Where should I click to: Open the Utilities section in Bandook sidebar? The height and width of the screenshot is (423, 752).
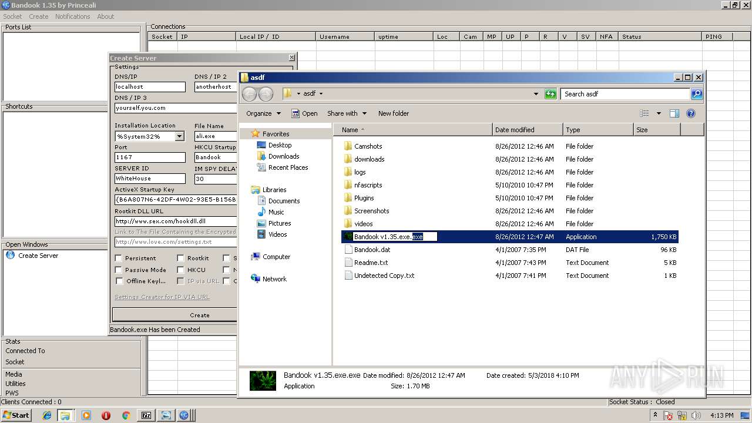15,384
